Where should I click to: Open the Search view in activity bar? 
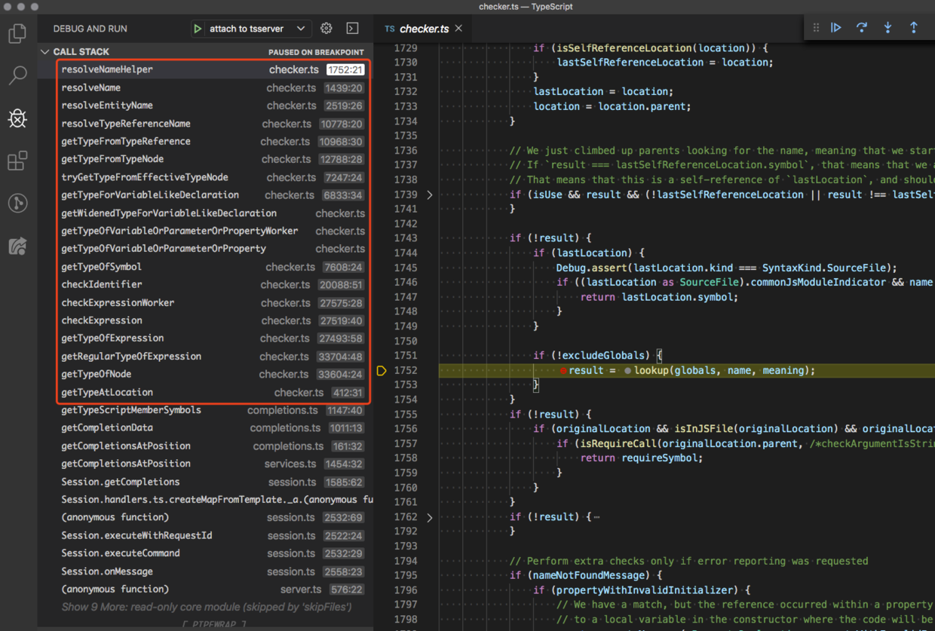click(17, 75)
